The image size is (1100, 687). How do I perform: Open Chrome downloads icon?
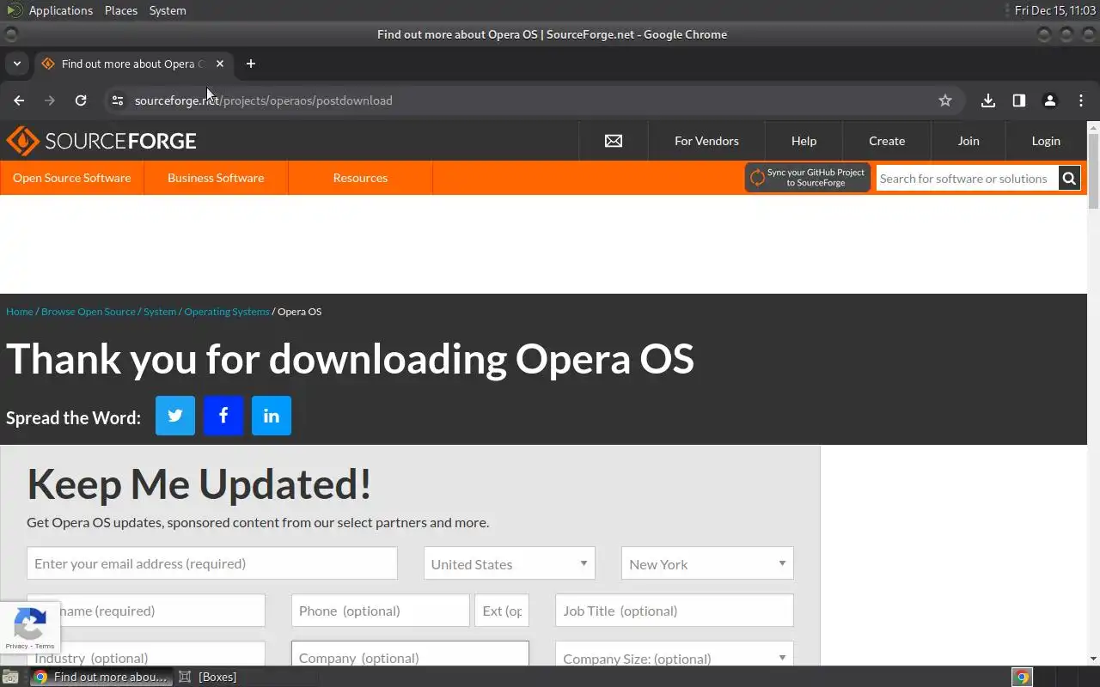pyautogui.click(x=988, y=100)
